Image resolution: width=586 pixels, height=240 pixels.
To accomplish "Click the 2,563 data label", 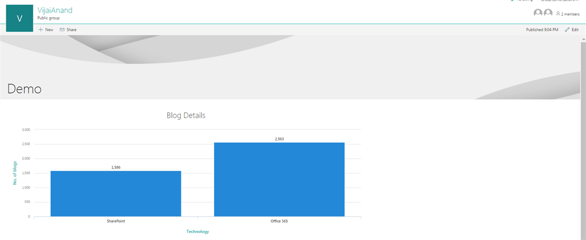I will [279, 139].
